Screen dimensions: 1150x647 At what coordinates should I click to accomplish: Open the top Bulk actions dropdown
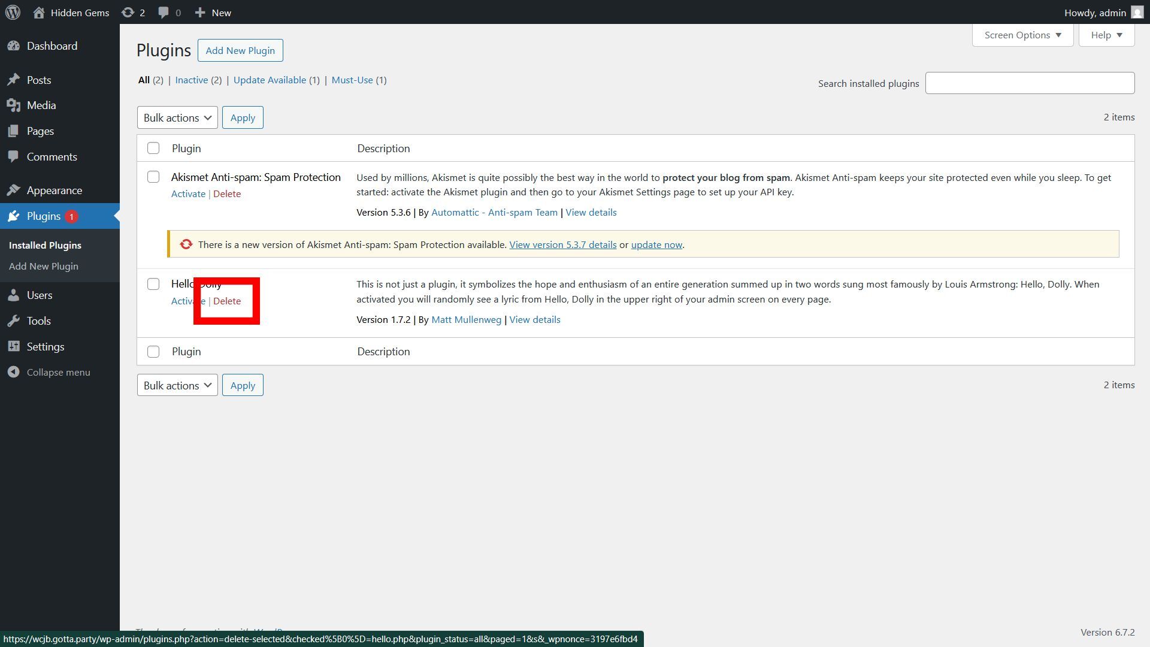177,117
